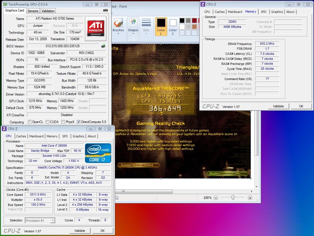Click Paint zoom in plus icon
The width and height of the screenshot is (314, 236).
tap(250, 198)
